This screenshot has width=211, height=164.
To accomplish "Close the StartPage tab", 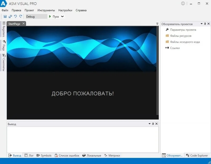I will (x=23, y=23).
